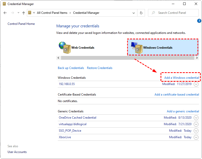Viewport: 202px width, 159px height.
Task: Expand the SSO_POP_Device credential entry
Action: click(x=196, y=131)
